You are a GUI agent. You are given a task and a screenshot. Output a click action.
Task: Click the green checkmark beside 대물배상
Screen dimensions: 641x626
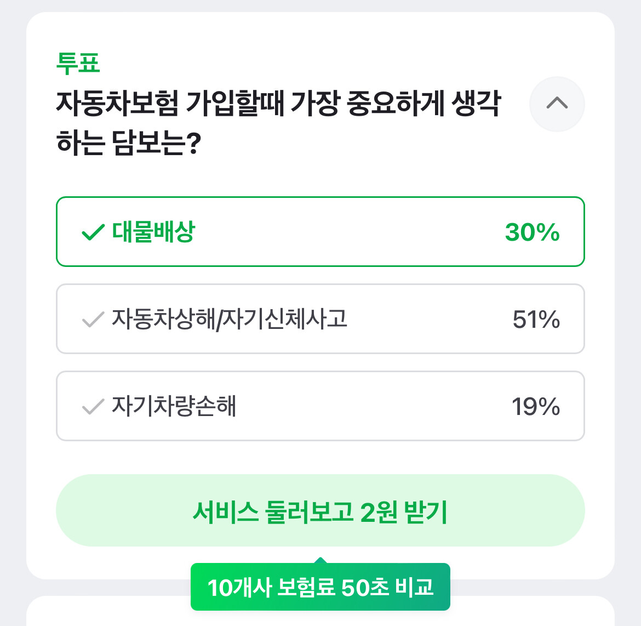point(93,232)
